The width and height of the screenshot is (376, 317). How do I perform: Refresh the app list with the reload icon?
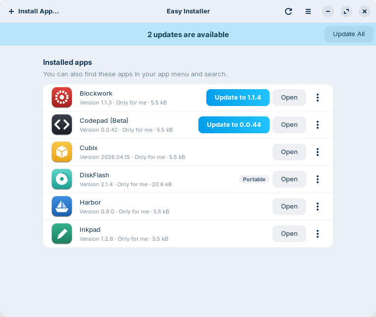tap(288, 11)
